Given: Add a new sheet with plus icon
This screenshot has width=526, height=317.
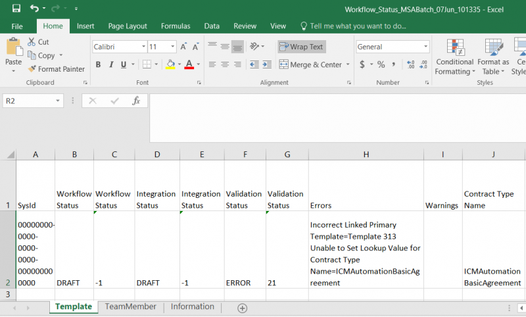Looking at the screenshot, I should coord(242,308).
